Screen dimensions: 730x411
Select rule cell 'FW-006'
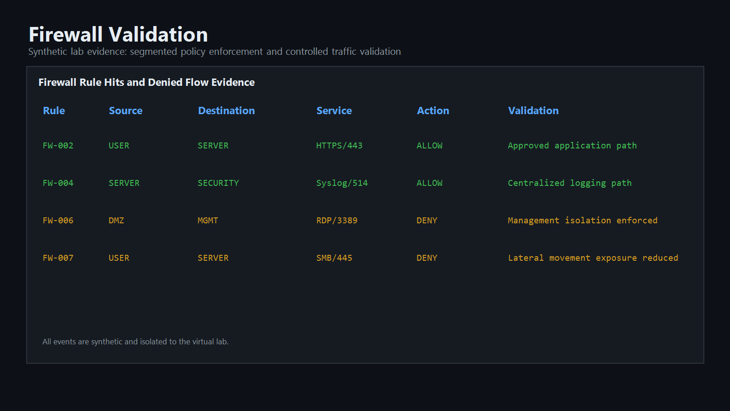[58, 221]
